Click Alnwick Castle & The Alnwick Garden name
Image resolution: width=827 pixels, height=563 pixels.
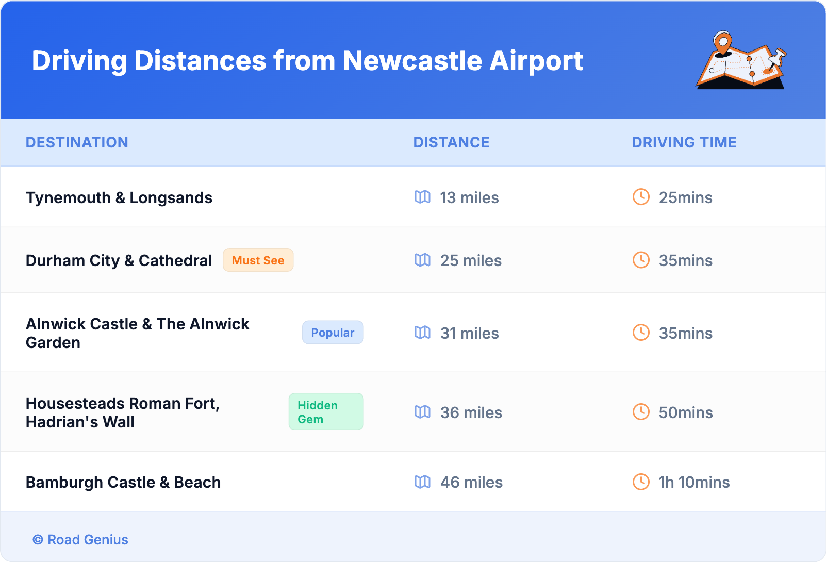coord(137,333)
